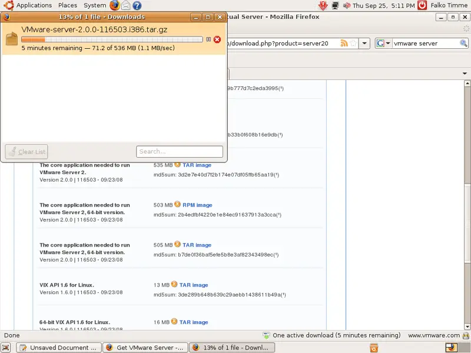Switch to 13% of 1 file Downloads taskbar item
This screenshot has width=471, height=353.
pyautogui.click(x=231, y=348)
